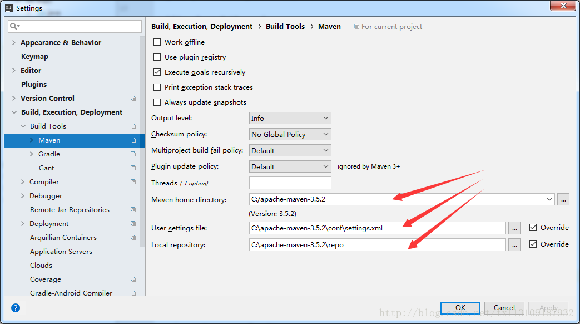The width and height of the screenshot is (580, 324).
Task: Expand the Gradle tree node arrow
Action: (32, 154)
